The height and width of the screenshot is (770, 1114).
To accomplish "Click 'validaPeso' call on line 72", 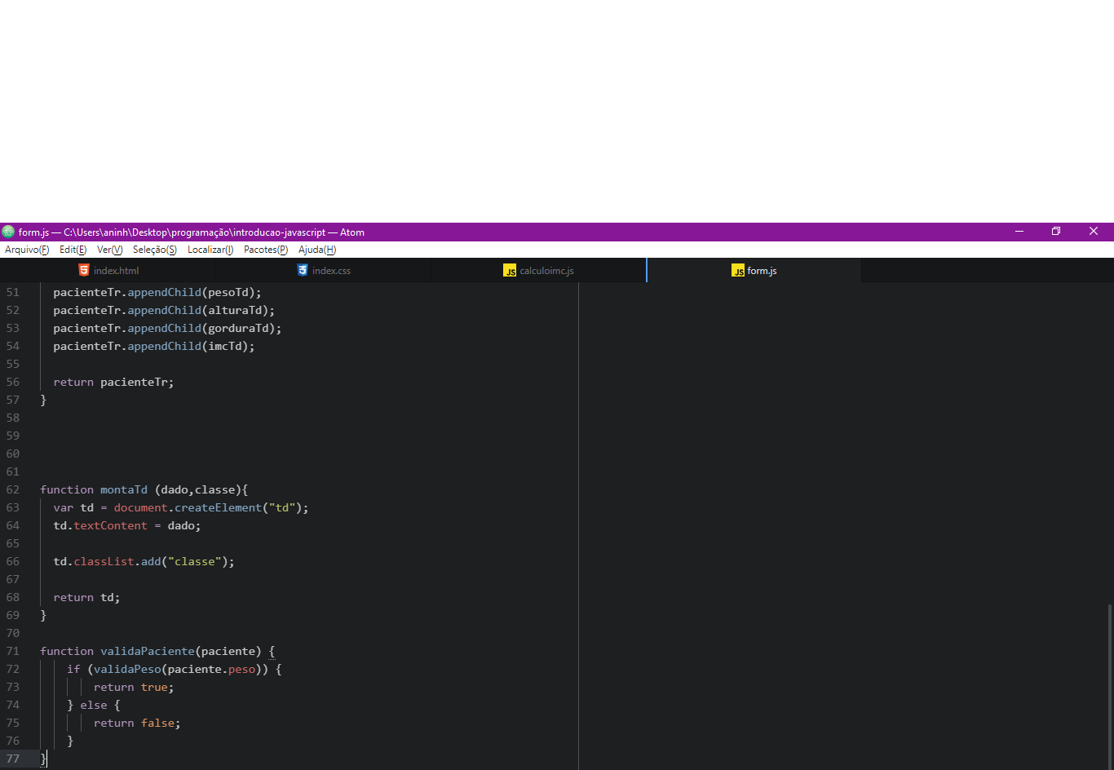I will 127,669.
